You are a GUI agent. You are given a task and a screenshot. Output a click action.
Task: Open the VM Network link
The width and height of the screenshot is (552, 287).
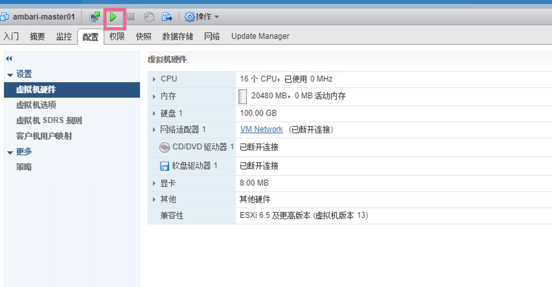coord(261,129)
